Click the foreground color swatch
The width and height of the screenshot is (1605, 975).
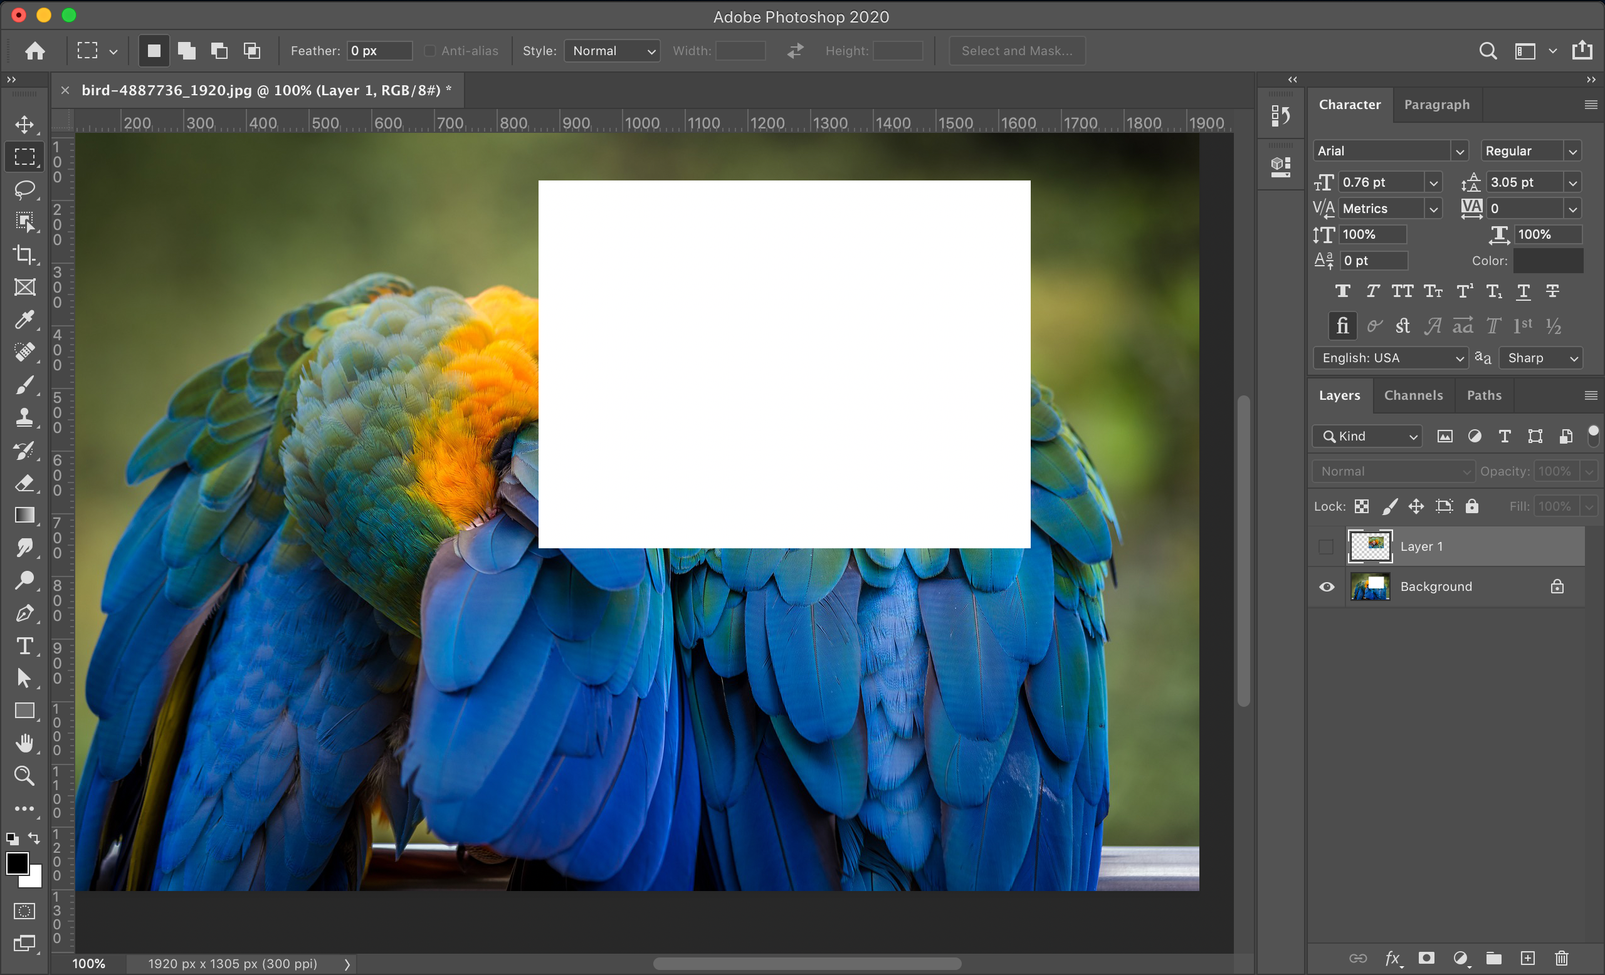[x=17, y=863]
